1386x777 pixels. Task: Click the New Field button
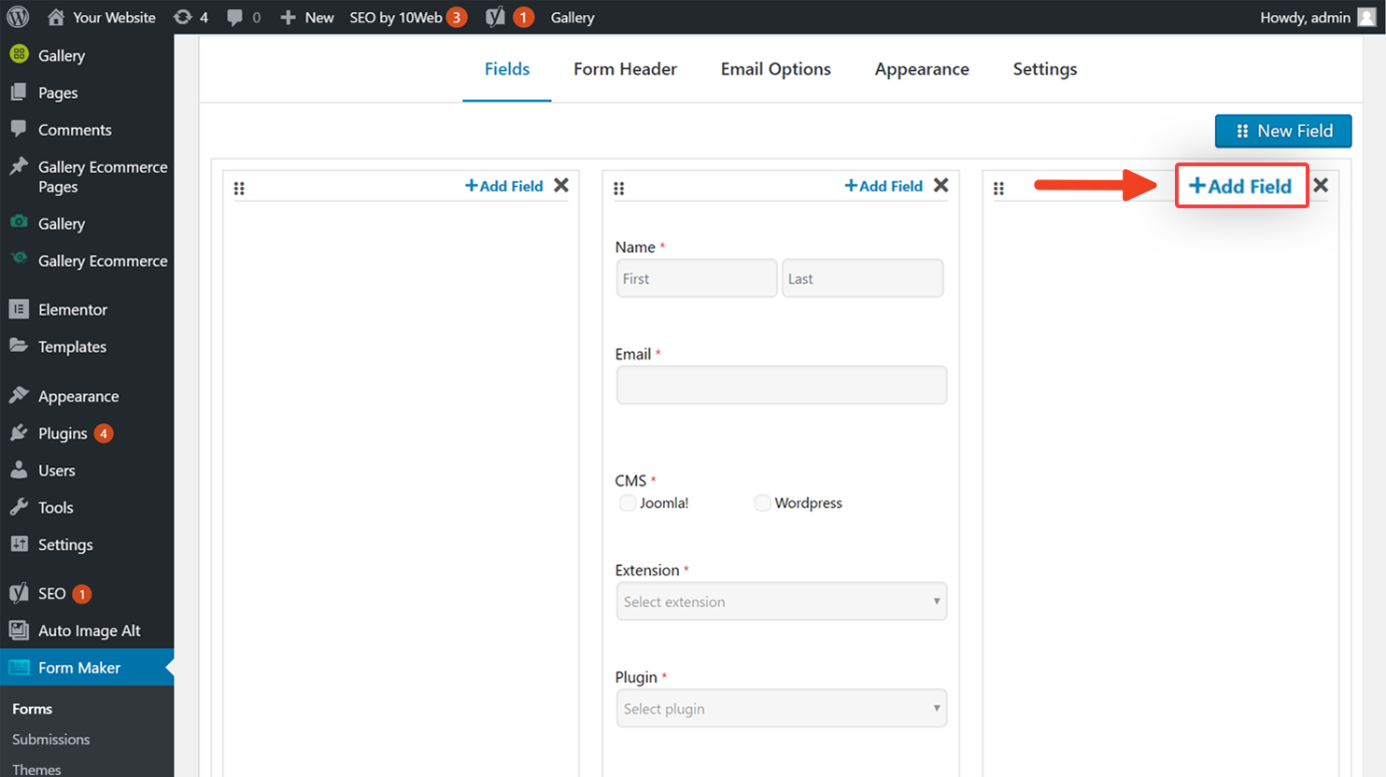pyautogui.click(x=1283, y=131)
